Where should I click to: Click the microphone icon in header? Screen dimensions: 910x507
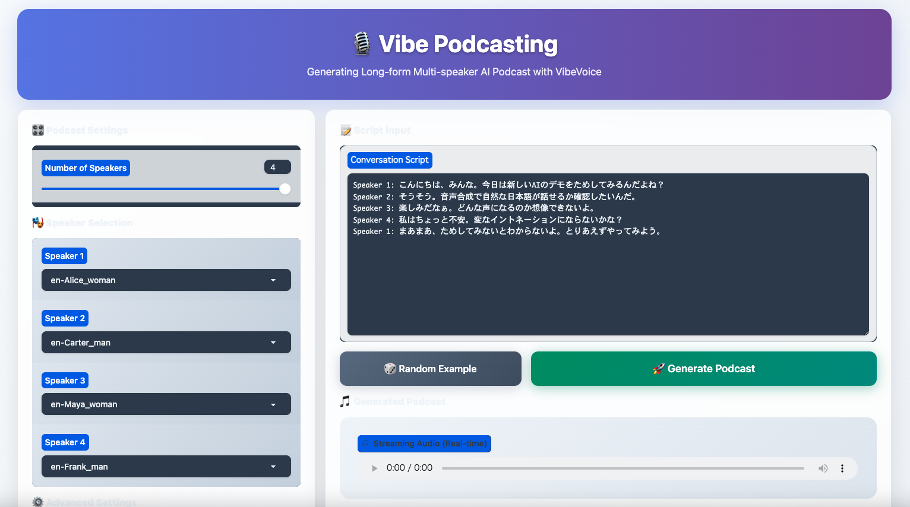coord(362,44)
